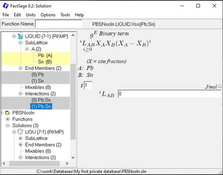Collapse the A (2) sublattice node

27,49
